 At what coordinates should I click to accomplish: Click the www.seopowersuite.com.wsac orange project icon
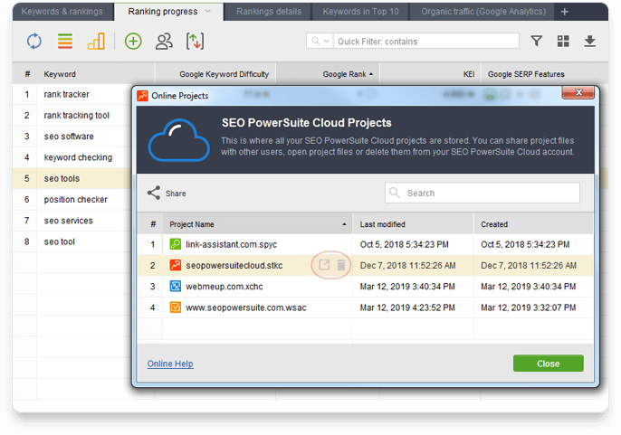click(x=176, y=307)
